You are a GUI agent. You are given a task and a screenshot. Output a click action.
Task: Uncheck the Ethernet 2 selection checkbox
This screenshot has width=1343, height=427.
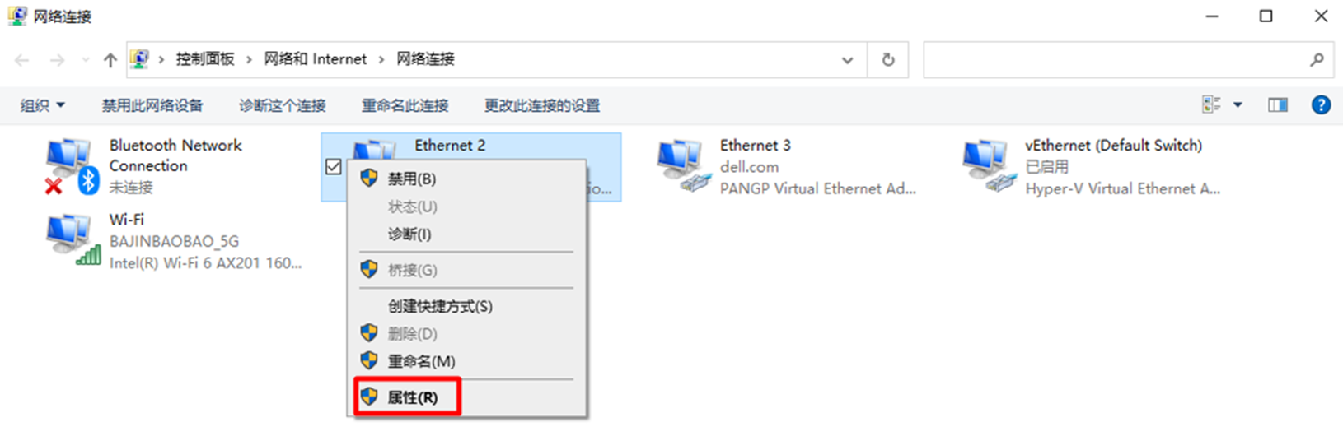coord(334,167)
